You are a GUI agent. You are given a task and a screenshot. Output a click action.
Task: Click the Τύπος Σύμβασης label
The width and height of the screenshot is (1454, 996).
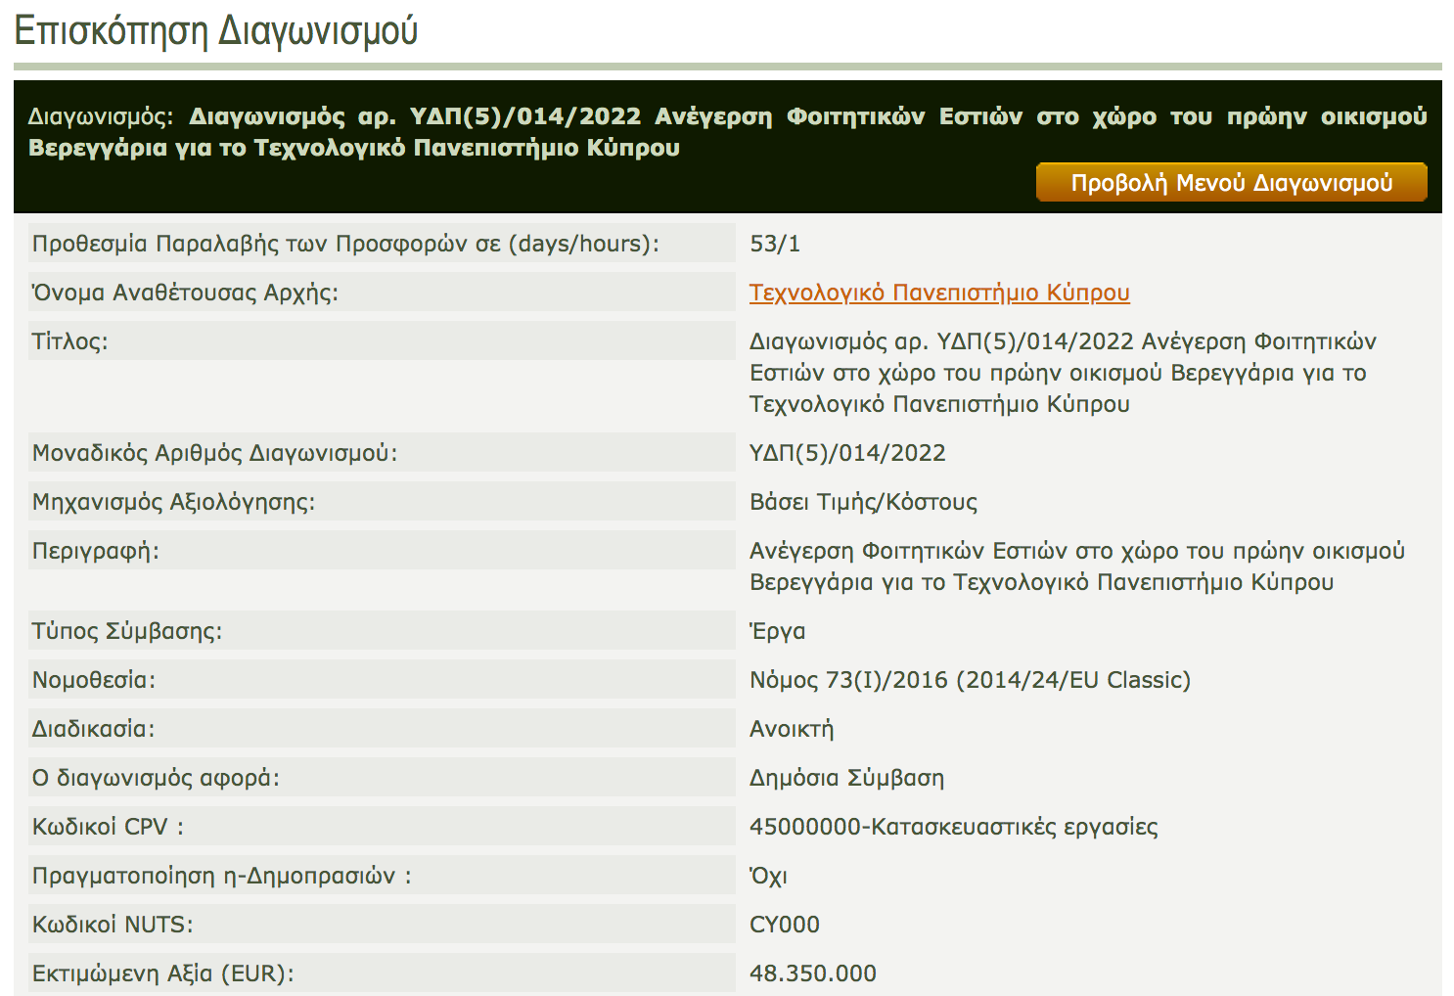[127, 631]
